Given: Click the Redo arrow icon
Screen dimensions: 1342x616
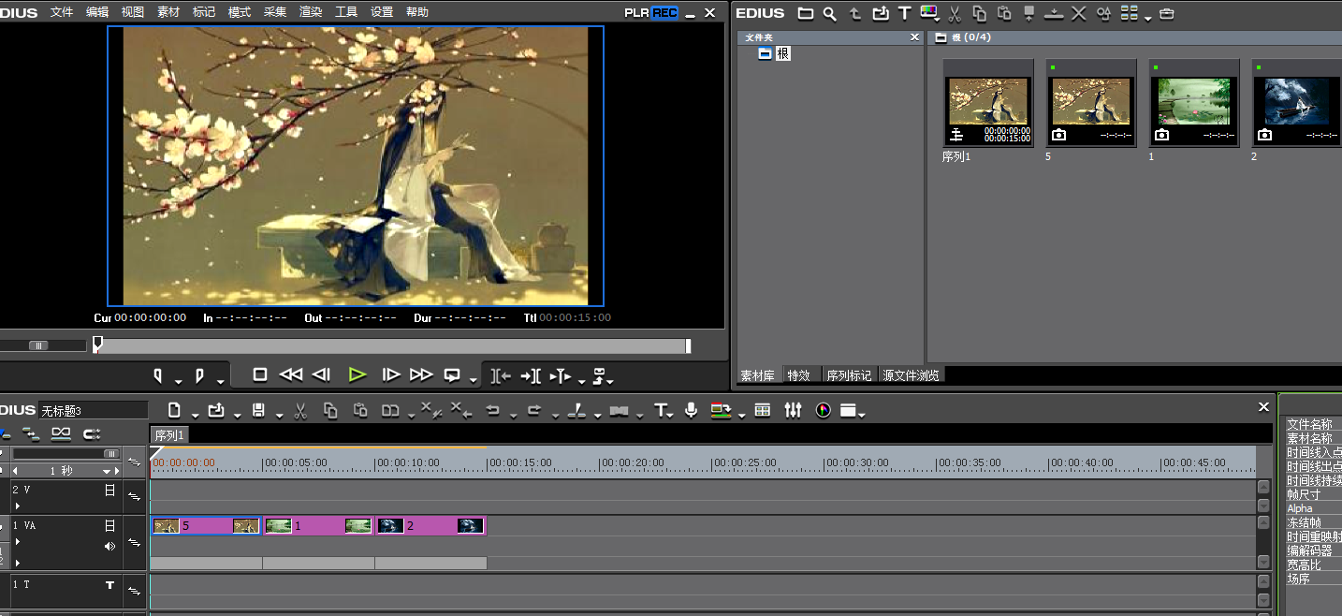Looking at the screenshot, I should click(x=534, y=410).
